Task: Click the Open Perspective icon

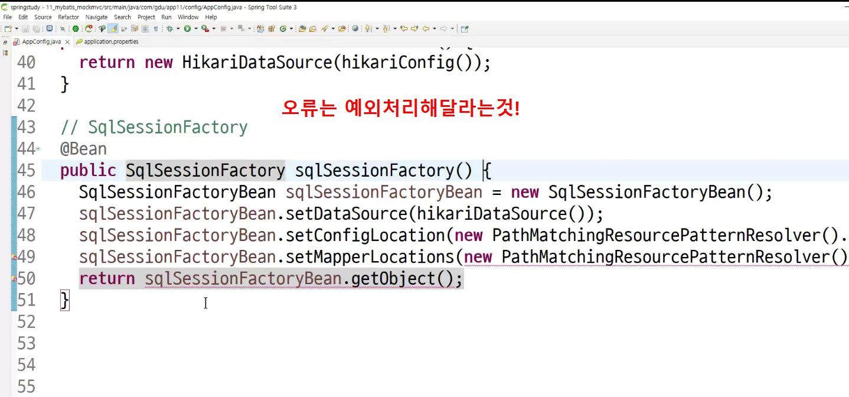Action: pos(465,28)
